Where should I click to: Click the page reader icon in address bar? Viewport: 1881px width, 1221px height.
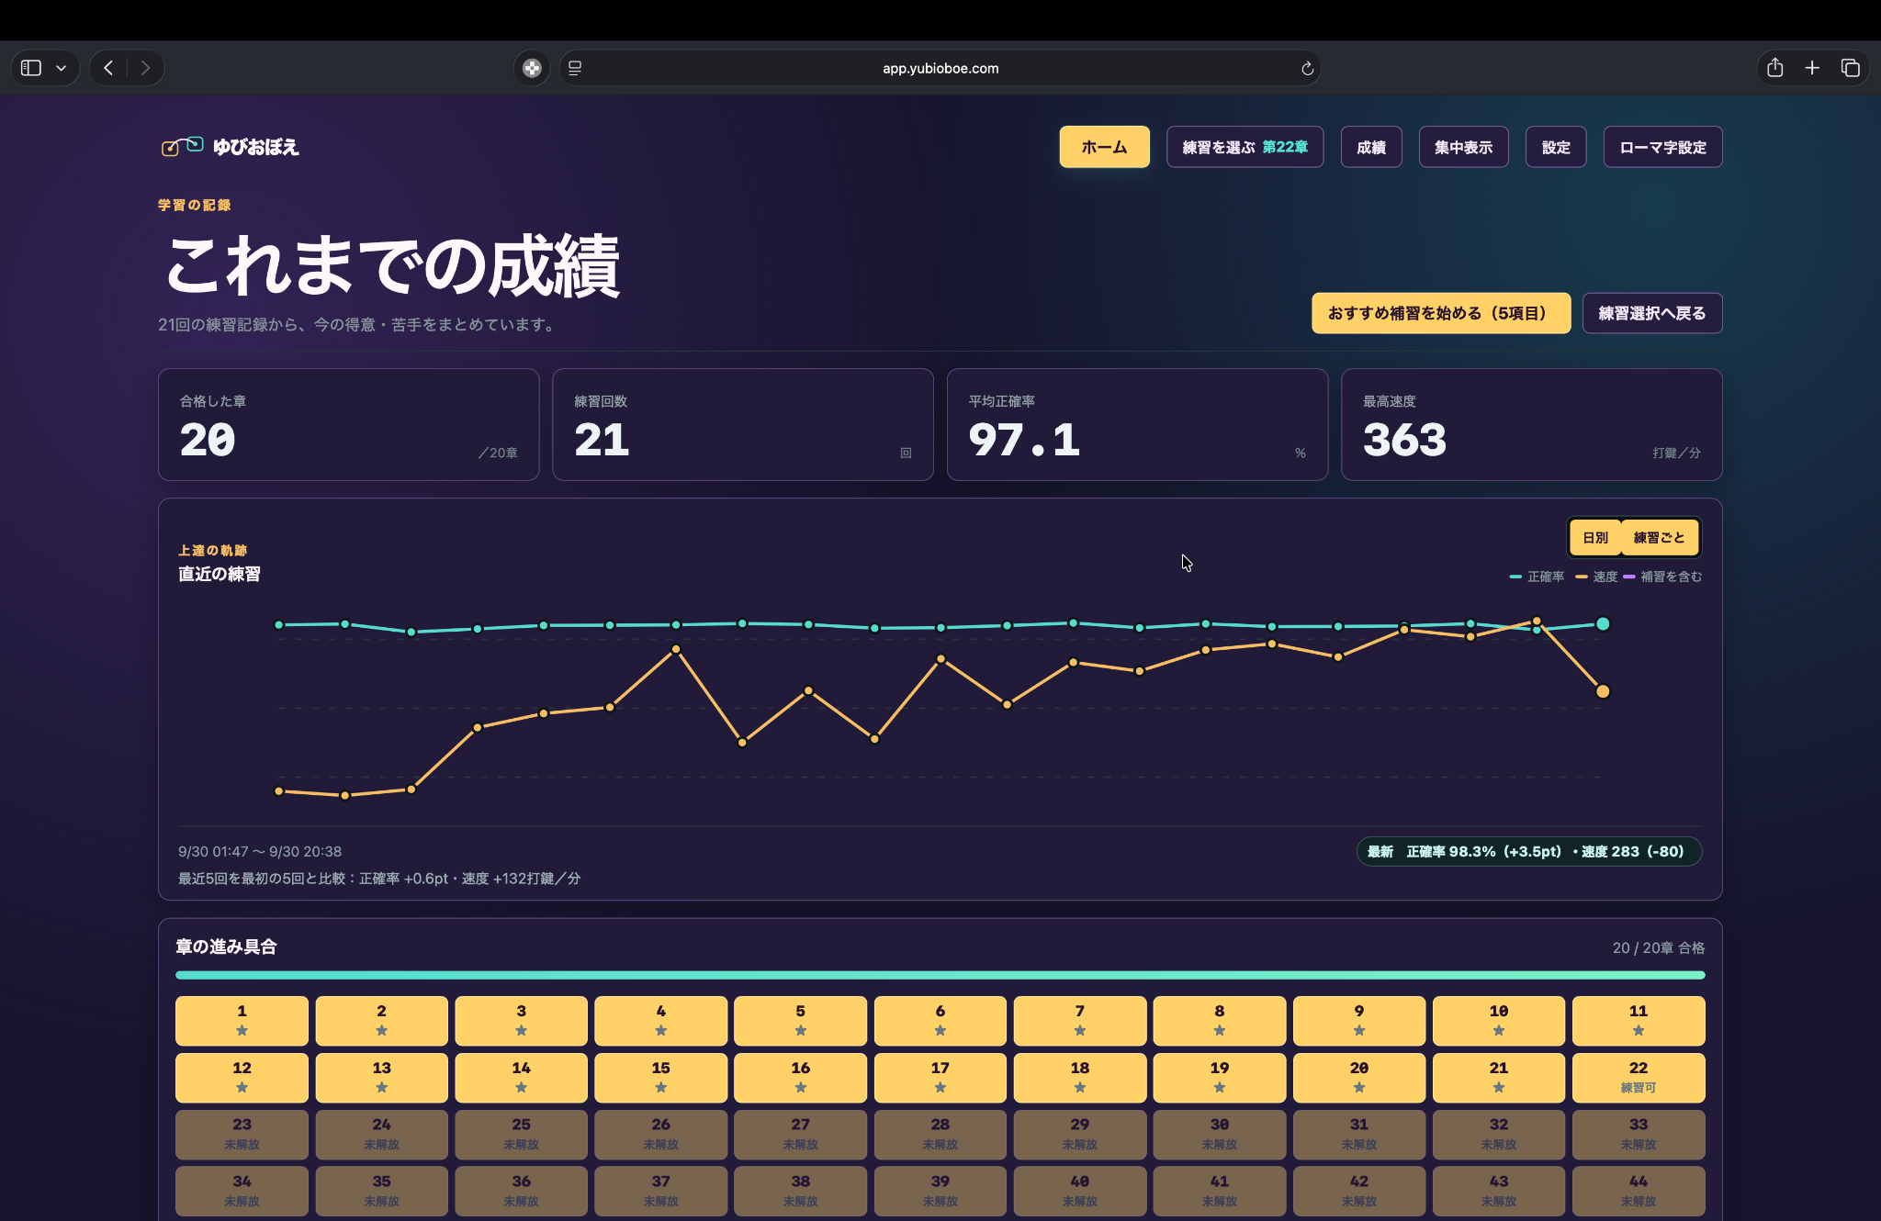pyautogui.click(x=575, y=68)
